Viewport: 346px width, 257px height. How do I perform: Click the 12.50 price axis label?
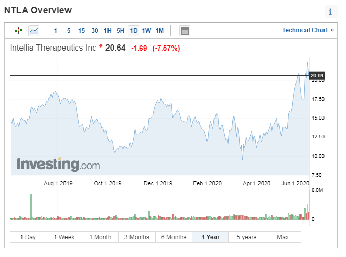pyautogui.click(x=318, y=137)
